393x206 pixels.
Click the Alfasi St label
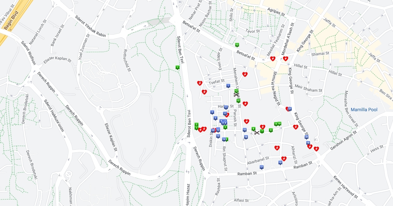tap(242, 200)
